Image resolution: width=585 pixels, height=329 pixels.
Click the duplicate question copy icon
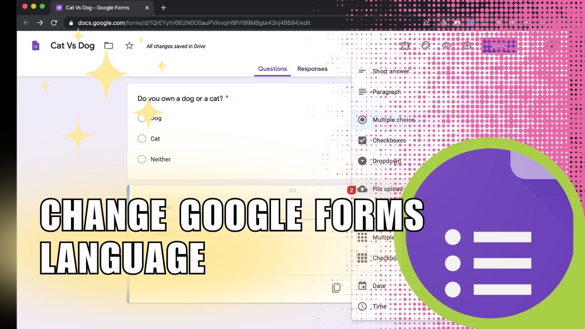336,288
